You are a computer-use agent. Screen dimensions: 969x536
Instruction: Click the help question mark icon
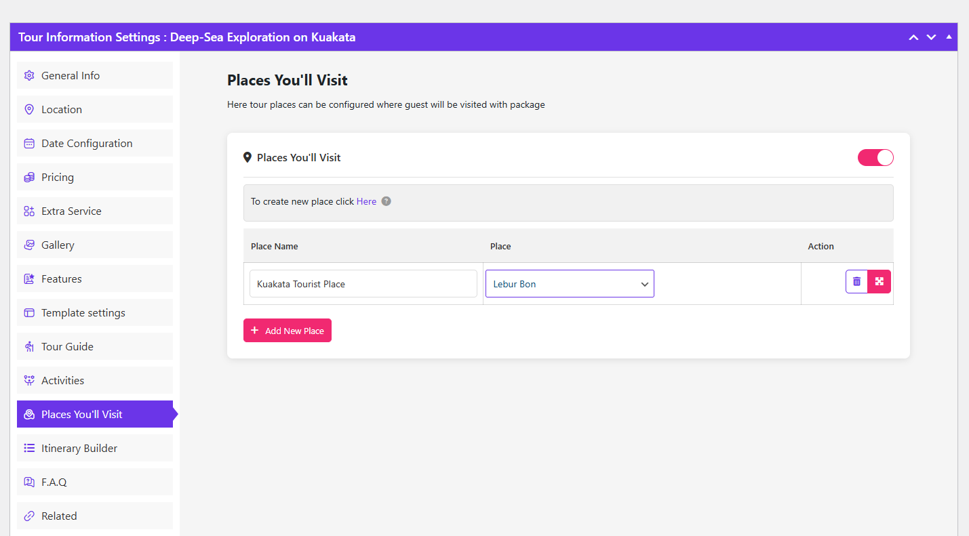386,201
